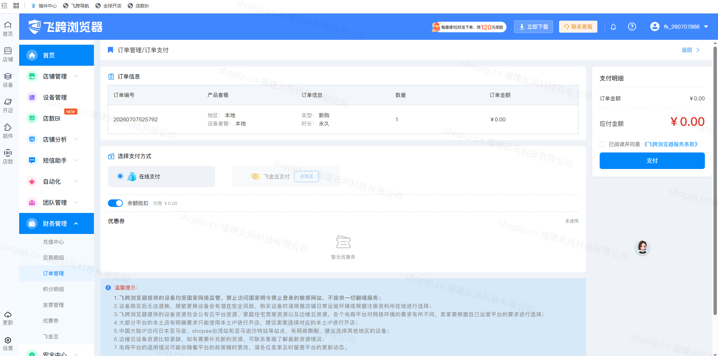The image size is (718, 356).
Task: Collapse the 财务管理 chevron
Action: point(76,223)
